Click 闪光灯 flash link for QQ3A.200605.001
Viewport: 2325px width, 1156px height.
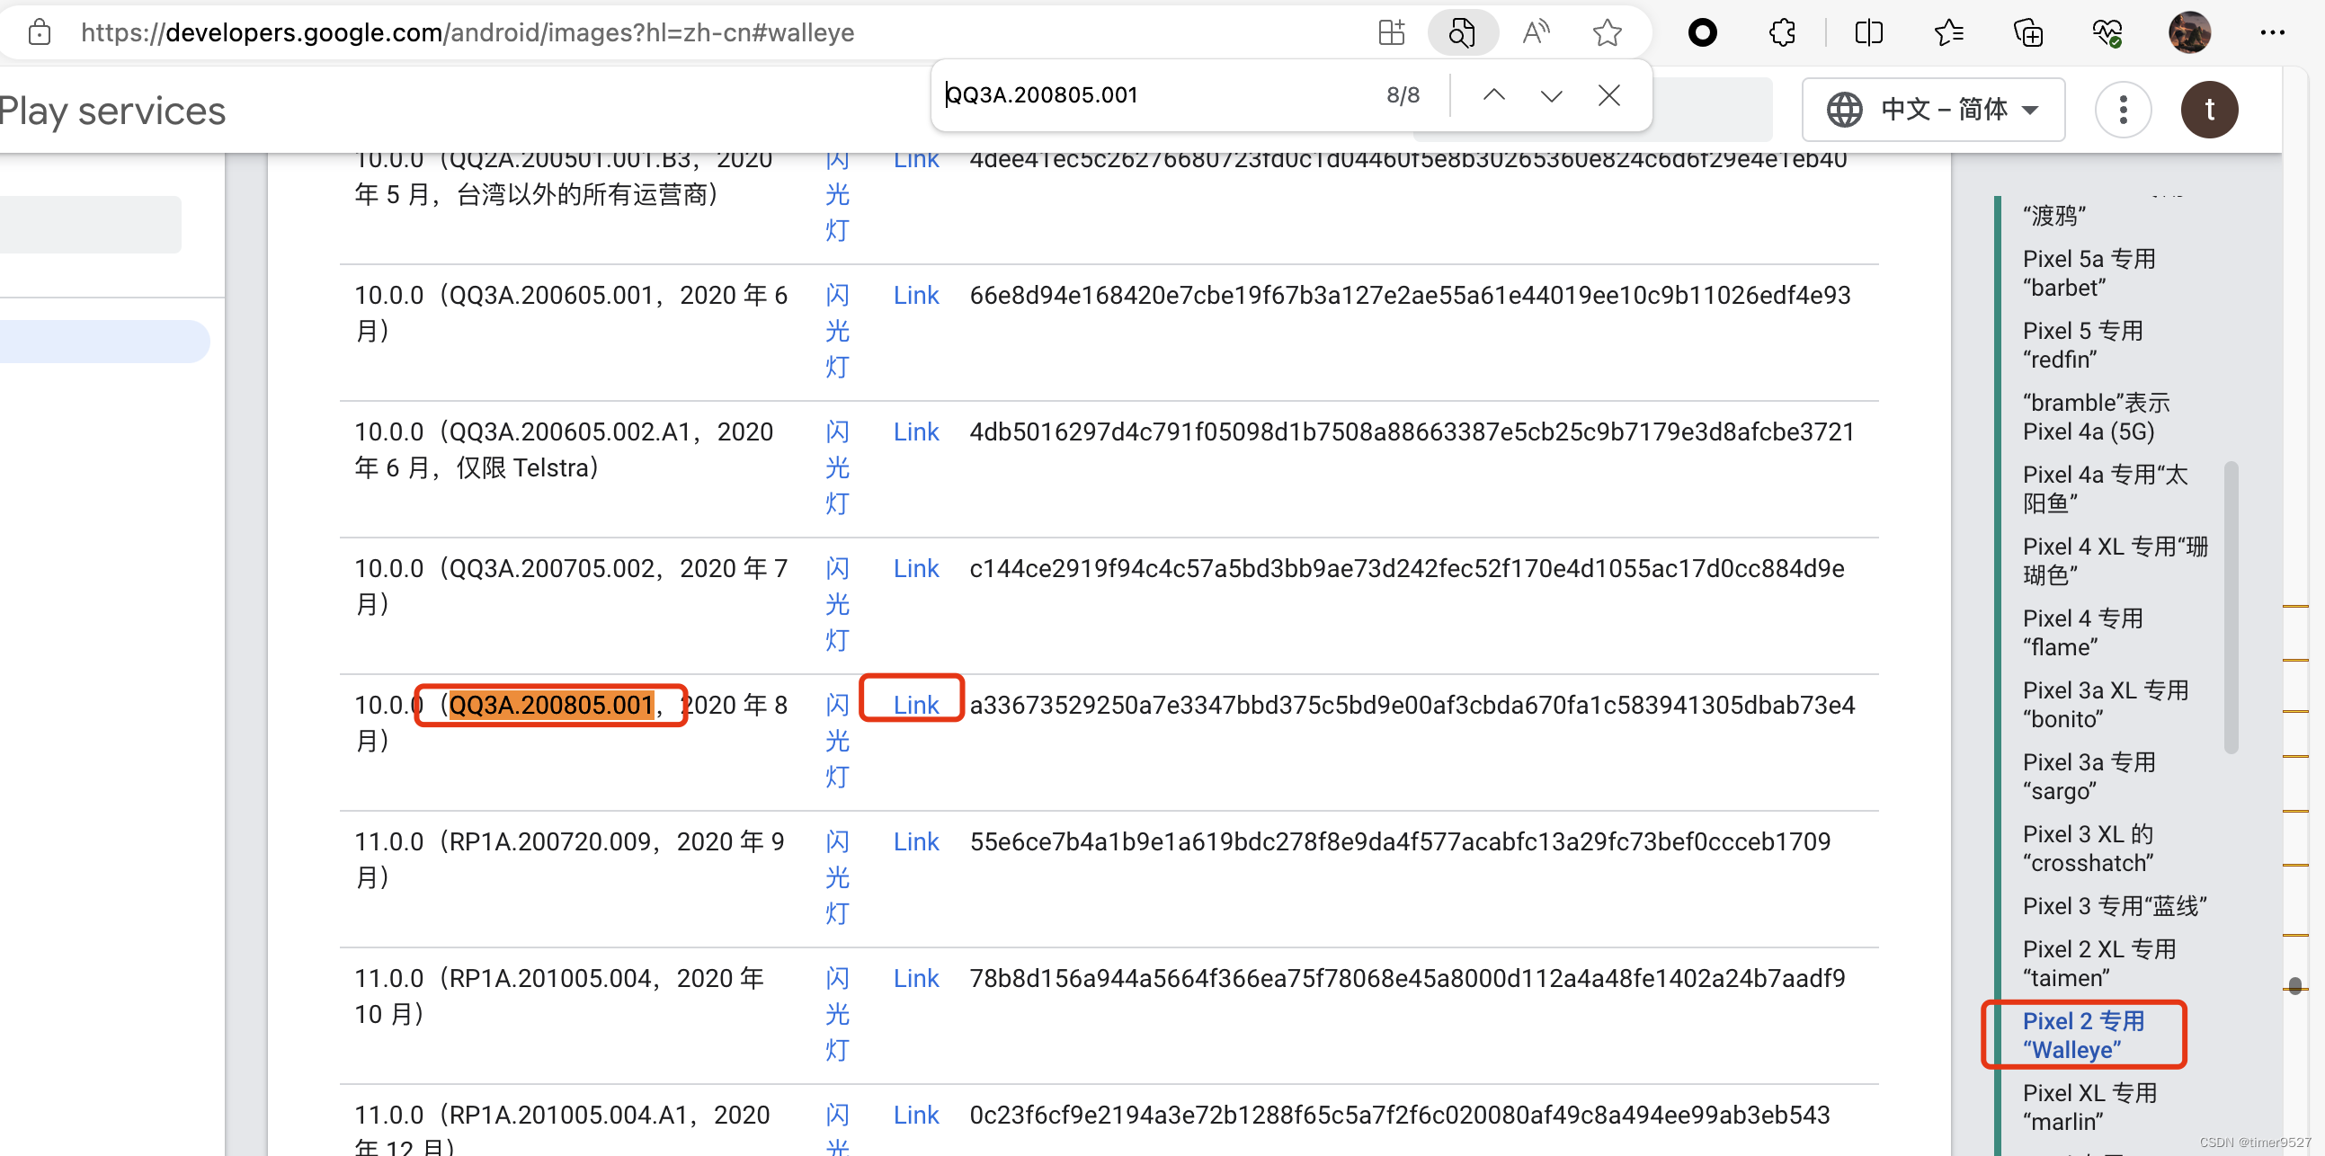[x=837, y=331]
